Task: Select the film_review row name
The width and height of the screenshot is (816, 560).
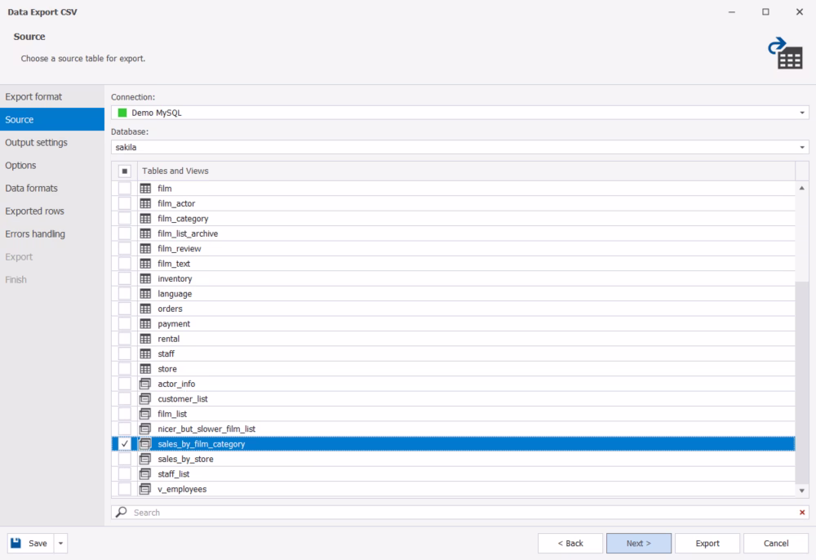Action: [x=179, y=249]
